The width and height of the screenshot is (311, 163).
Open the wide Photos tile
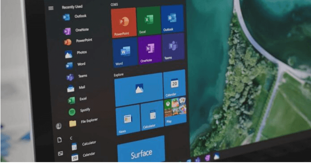pyautogui.click(x=139, y=90)
